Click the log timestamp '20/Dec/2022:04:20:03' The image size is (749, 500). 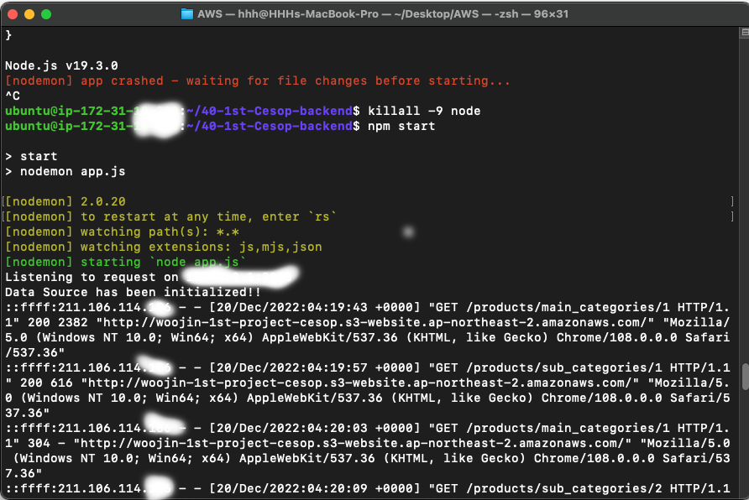click(x=292, y=428)
